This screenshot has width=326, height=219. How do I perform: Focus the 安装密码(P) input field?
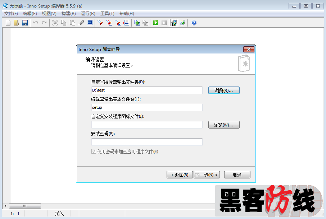[x=147, y=142]
